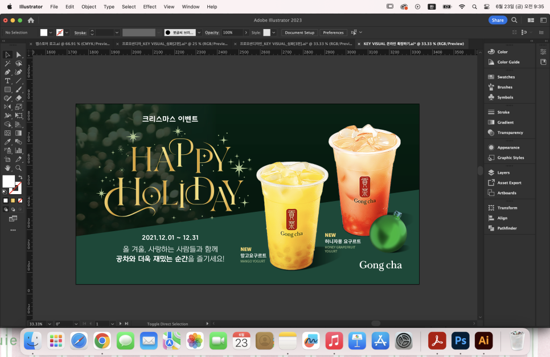Select the Zoom tool magnifier
Viewport: 550px width, 357px height.
pos(19,169)
